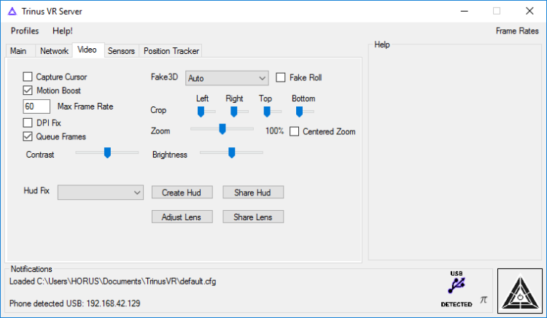Go to the Position Tracker tab
547x318 pixels.
171,51
